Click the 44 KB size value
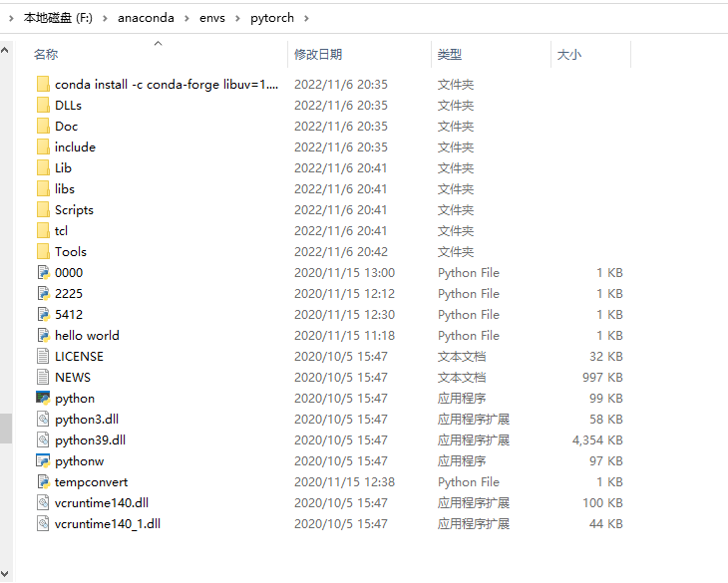Viewport: 728px width, 583px height. tap(606, 523)
